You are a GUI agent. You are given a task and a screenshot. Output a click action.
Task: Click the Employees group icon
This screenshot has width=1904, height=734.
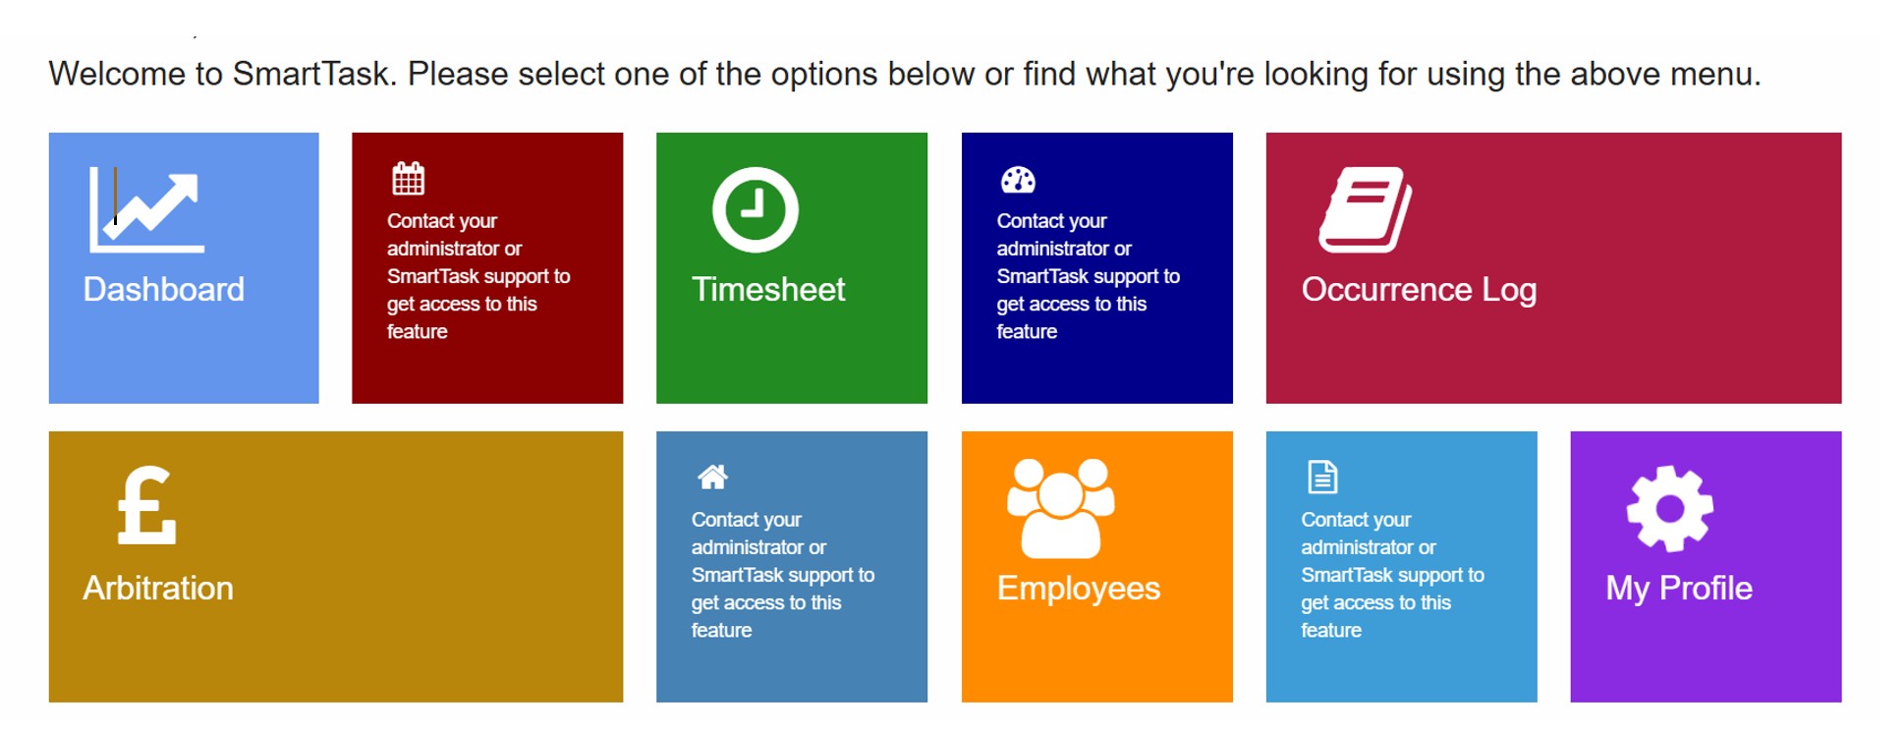[x=1060, y=507]
